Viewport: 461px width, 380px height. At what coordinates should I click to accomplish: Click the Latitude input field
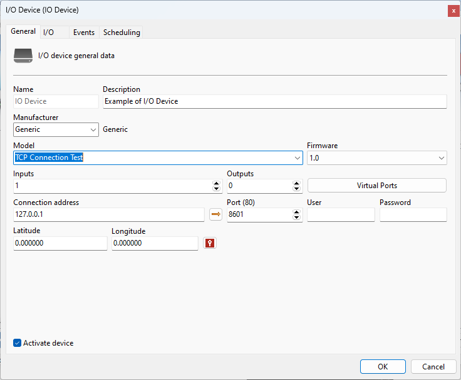(60, 243)
